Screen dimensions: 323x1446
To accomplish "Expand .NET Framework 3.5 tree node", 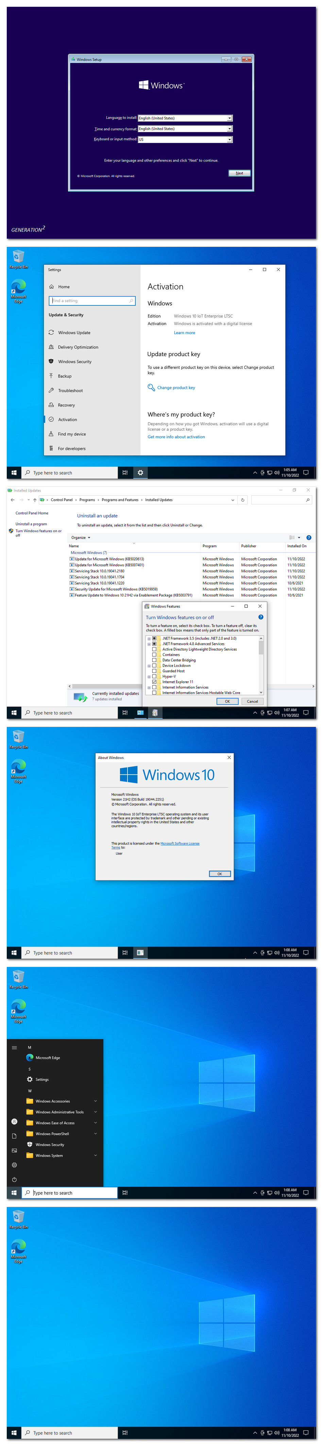I will 149,638.
